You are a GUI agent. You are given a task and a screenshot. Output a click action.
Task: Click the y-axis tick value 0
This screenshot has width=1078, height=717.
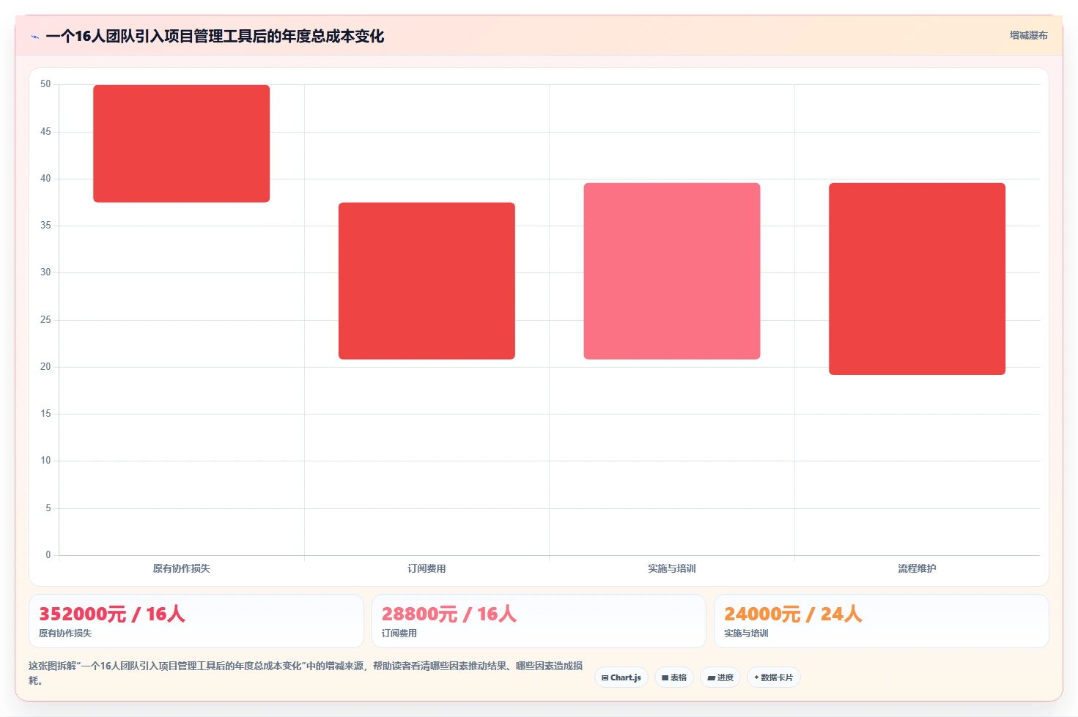coord(48,555)
